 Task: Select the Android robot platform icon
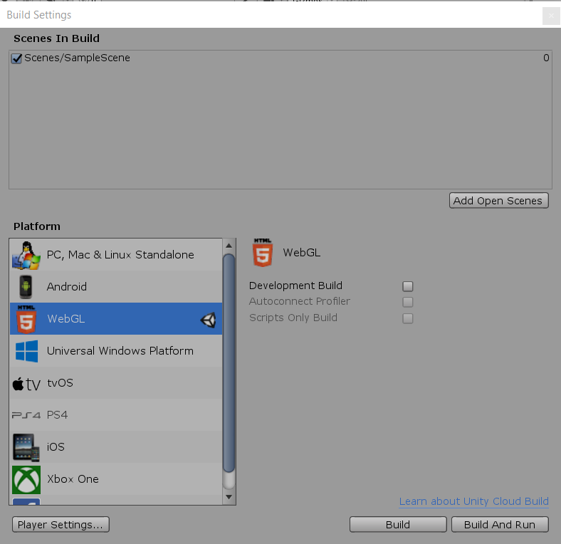(26, 287)
